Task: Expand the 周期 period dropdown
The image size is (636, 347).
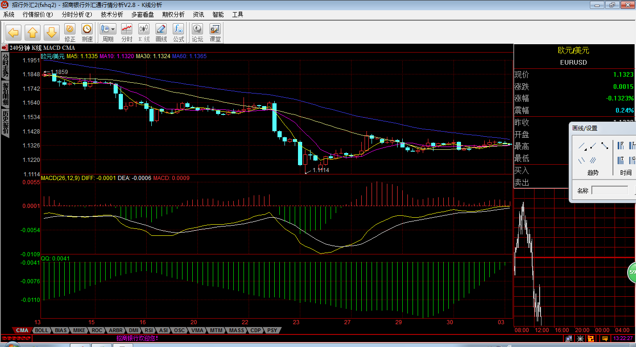Action: pyautogui.click(x=113, y=29)
